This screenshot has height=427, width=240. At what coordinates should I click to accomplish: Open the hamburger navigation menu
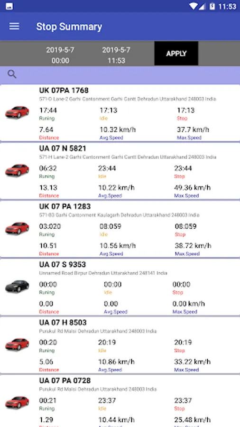click(14, 27)
